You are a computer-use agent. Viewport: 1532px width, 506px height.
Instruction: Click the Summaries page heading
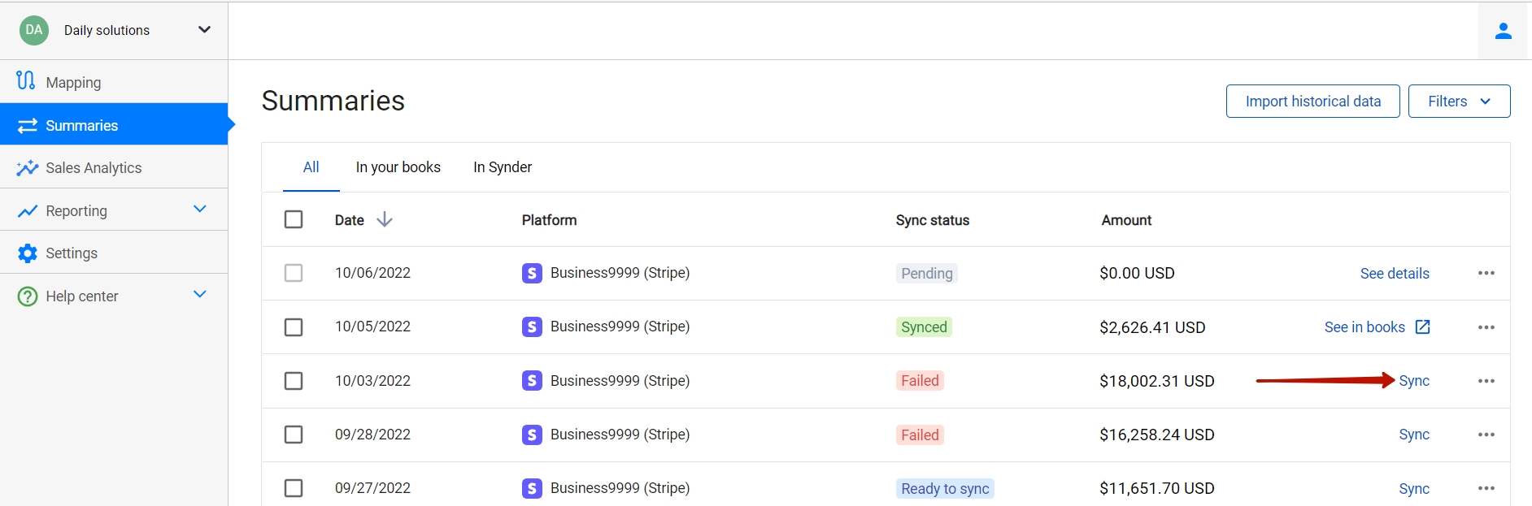333,101
